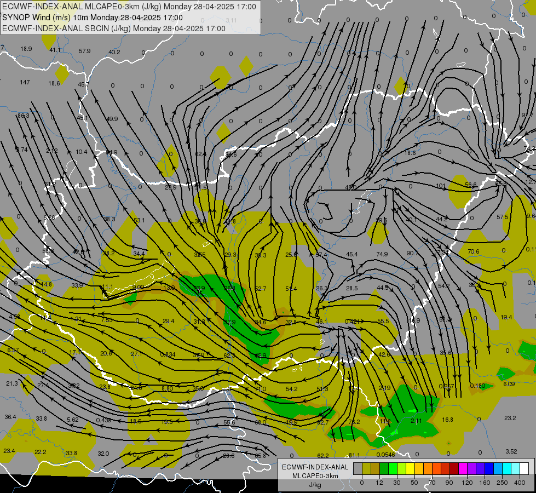Select the pure blue legend swatch
The width and height of the screenshot is (536, 493).
[489, 468]
